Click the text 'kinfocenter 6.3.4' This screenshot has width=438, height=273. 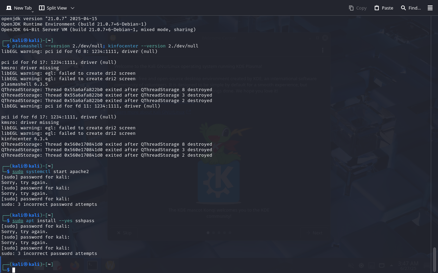point(25,139)
